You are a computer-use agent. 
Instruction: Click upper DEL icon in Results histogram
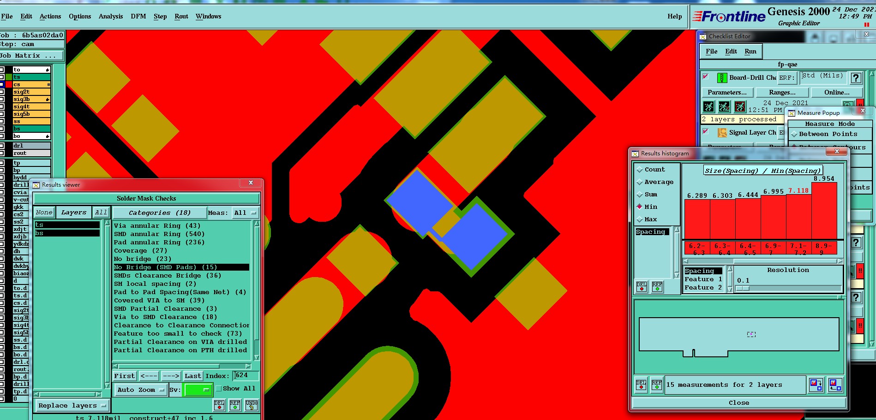click(642, 287)
